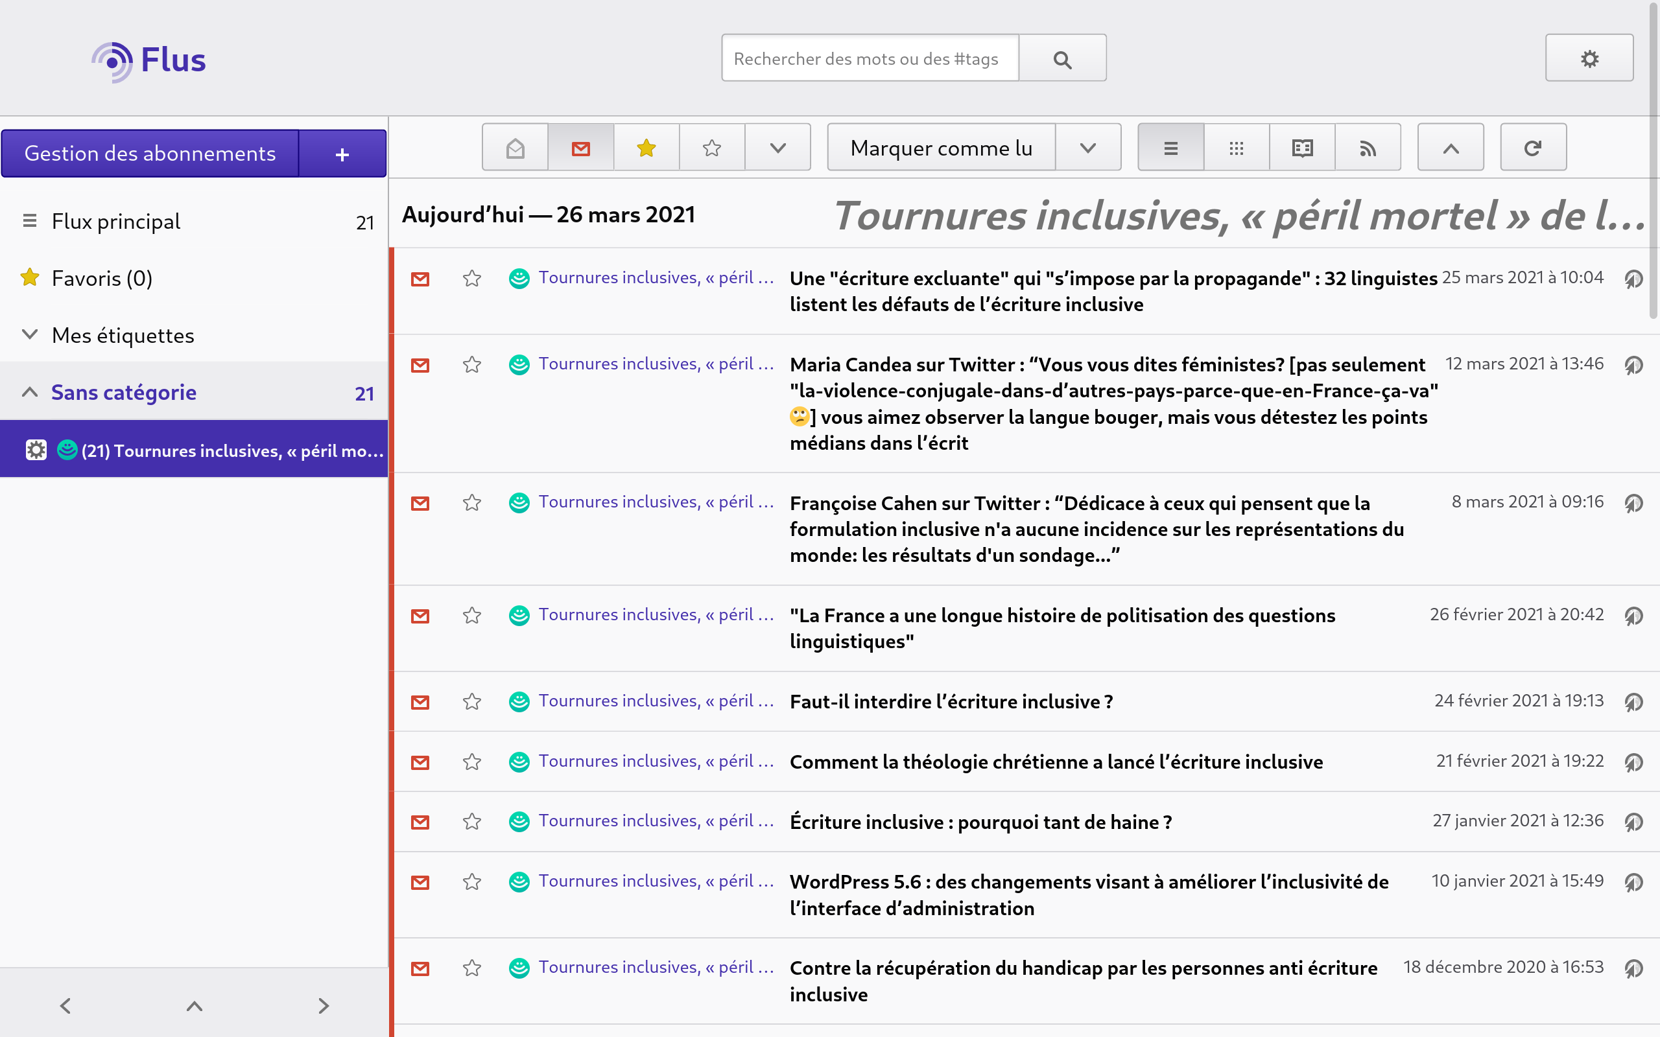Screen dimensions: 1660x1037
Task: Star the 'Écriture inclusive : pourquoi' article
Action: [472, 822]
